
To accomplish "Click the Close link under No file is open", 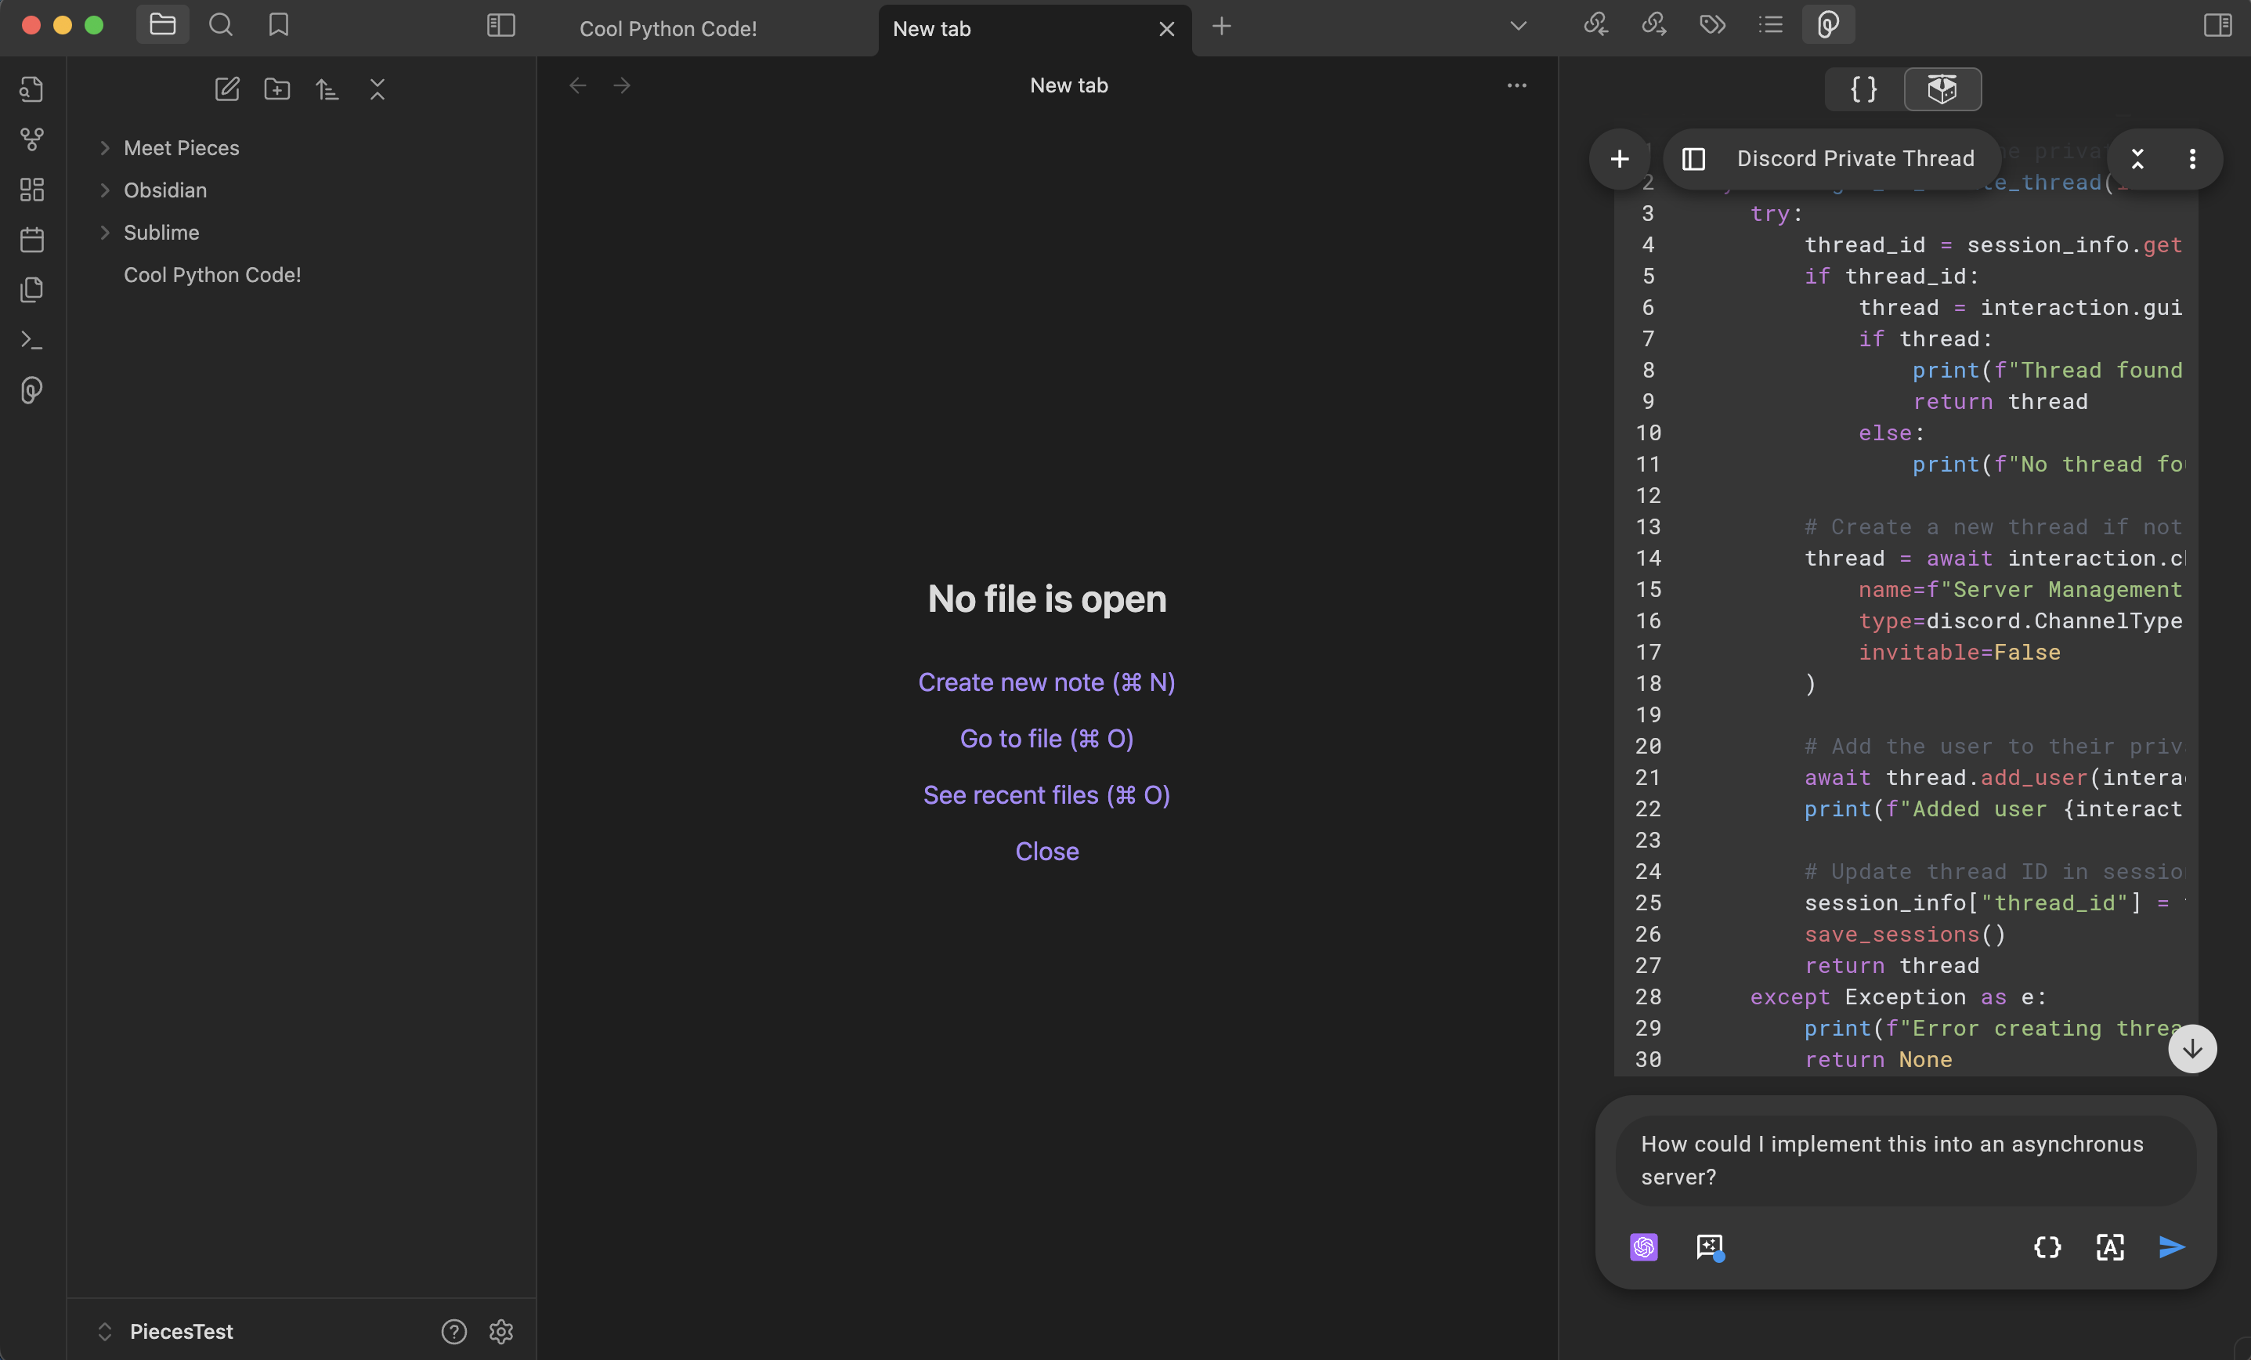I will coord(1047,851).
